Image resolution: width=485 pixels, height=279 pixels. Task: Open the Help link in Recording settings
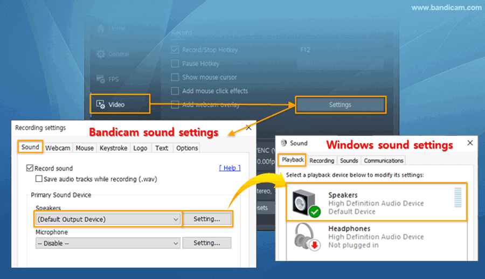(x=230, y=168)
